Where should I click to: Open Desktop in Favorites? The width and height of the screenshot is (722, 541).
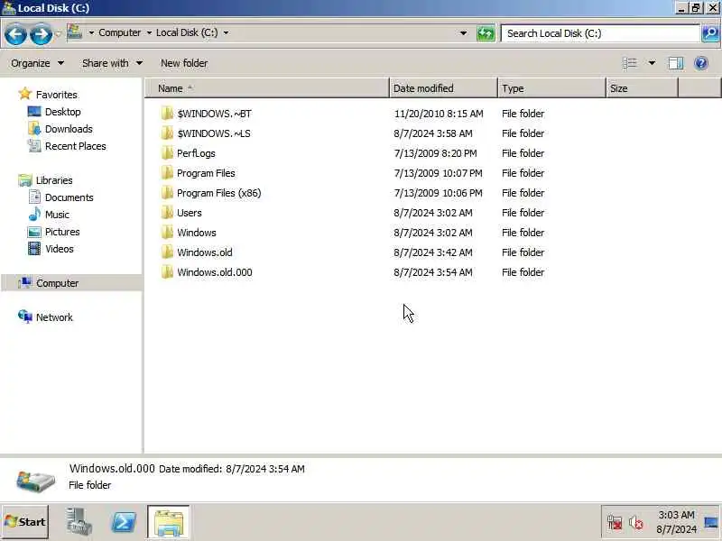click(x=62, y=112)
